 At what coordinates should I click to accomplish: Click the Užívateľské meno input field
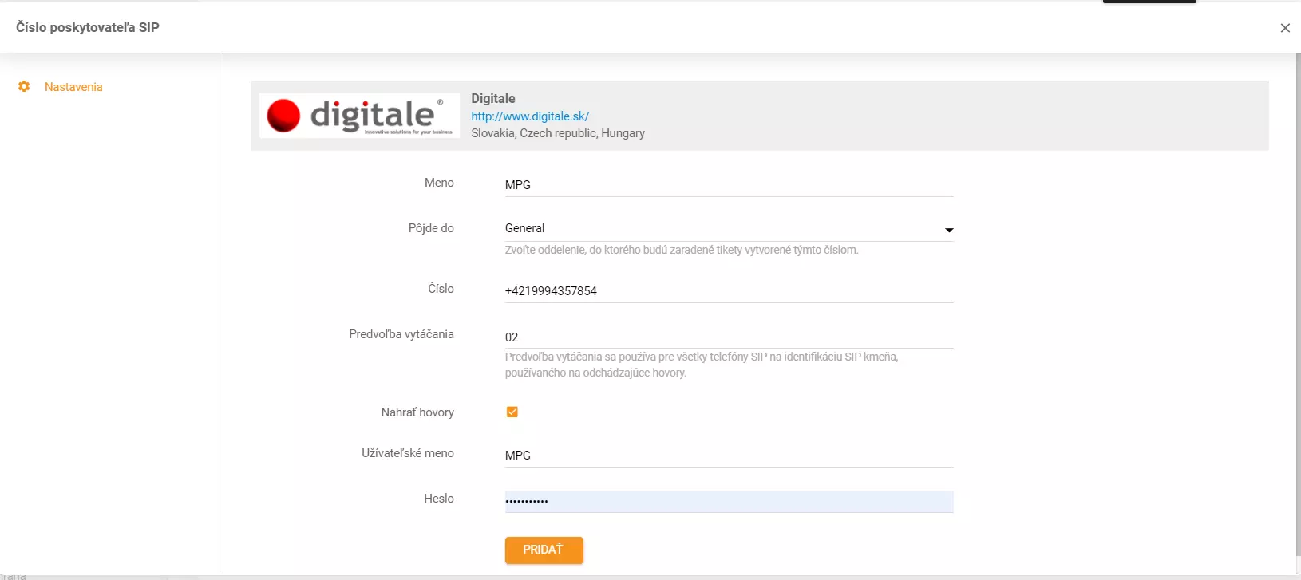click(728, 455)
